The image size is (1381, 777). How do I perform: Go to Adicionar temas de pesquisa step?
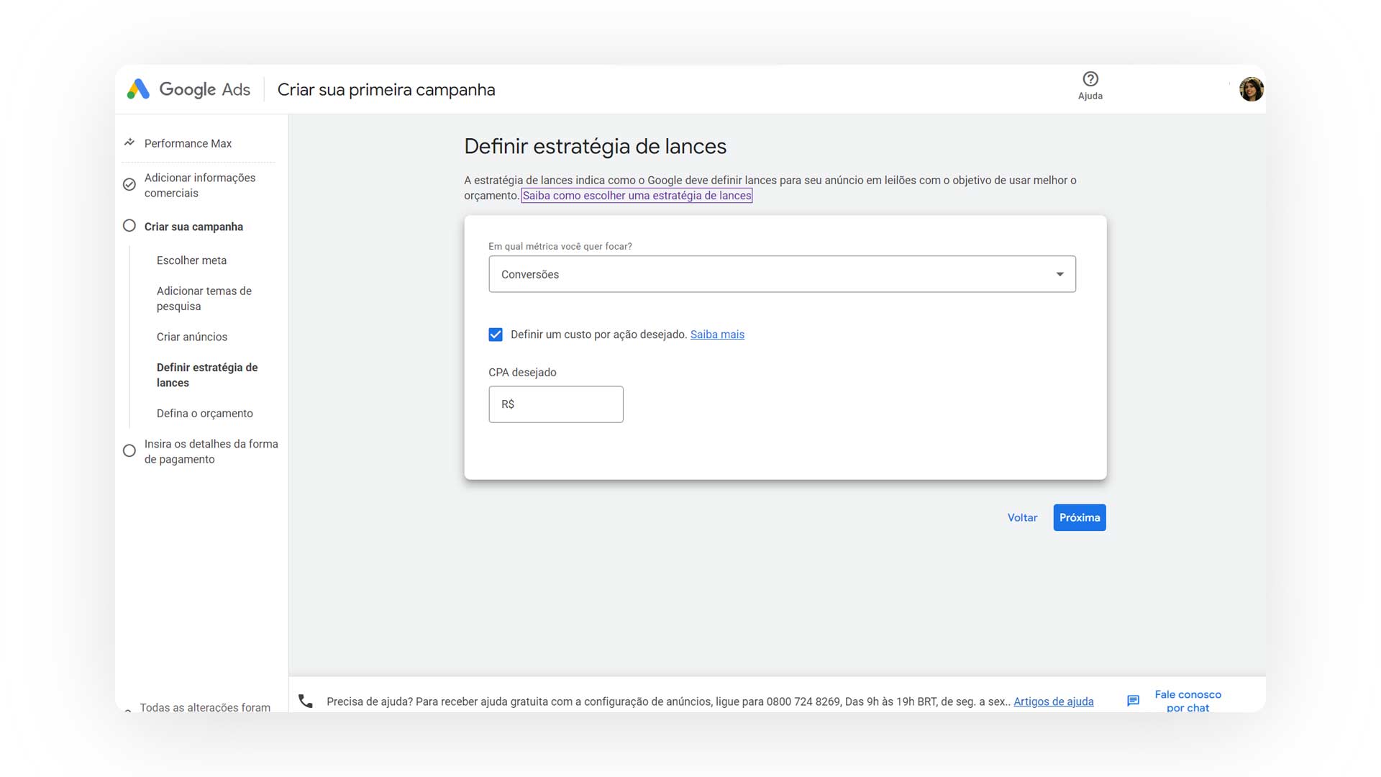coord(204,299)
